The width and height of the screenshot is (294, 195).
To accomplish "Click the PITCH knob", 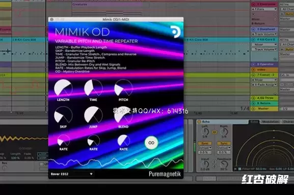I will click(123, 88).
